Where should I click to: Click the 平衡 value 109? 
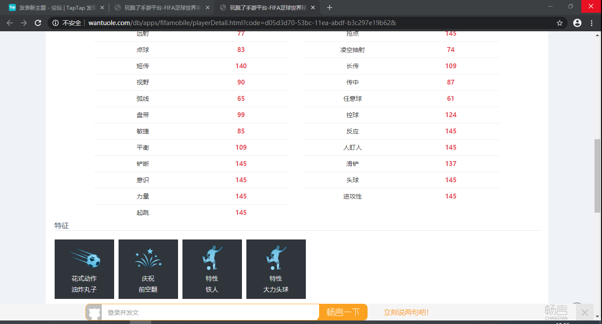(x=241, y=147)
